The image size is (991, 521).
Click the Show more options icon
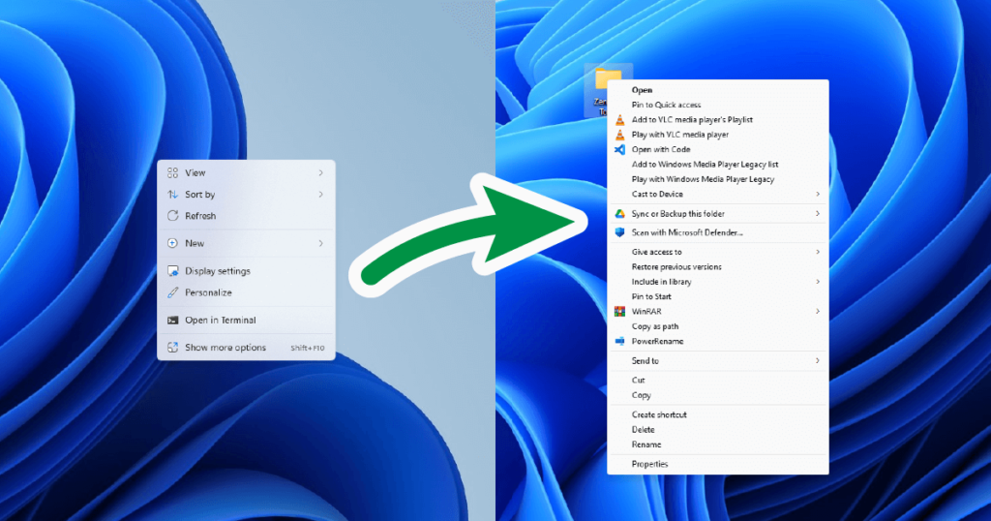172,347
